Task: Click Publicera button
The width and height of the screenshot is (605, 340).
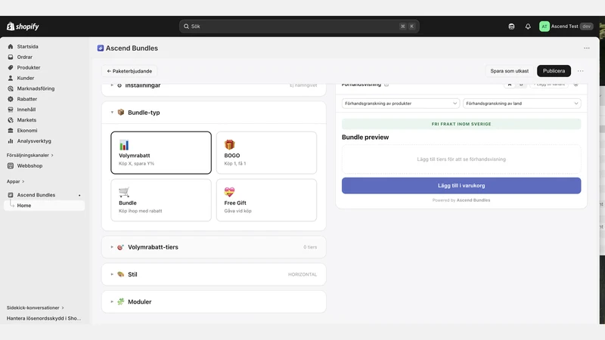Action: coord(554,71)
